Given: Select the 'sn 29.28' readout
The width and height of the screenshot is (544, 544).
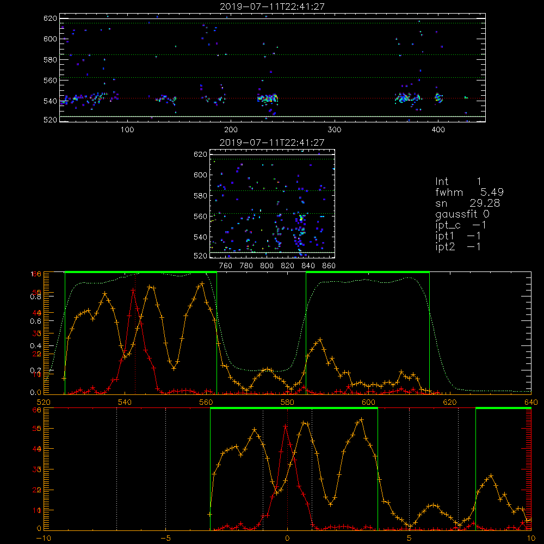Looking at the screenshot, I should (468, 203).
